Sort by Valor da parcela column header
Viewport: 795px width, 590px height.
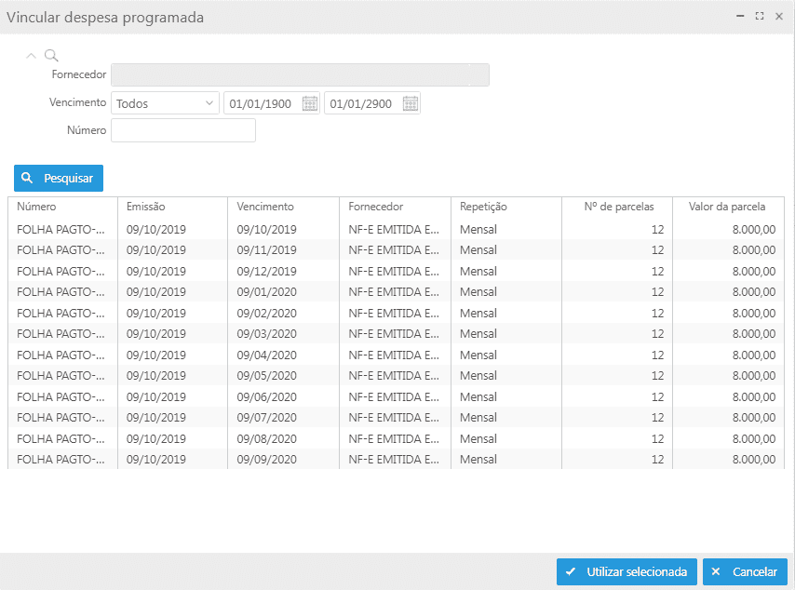tap(726, 207)
